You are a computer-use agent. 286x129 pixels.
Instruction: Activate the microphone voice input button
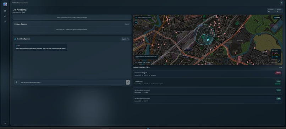16,82
